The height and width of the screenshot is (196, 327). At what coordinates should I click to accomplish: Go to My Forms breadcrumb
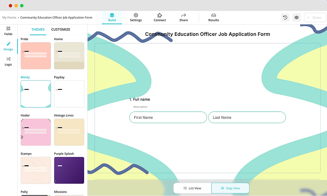(9, 18)
